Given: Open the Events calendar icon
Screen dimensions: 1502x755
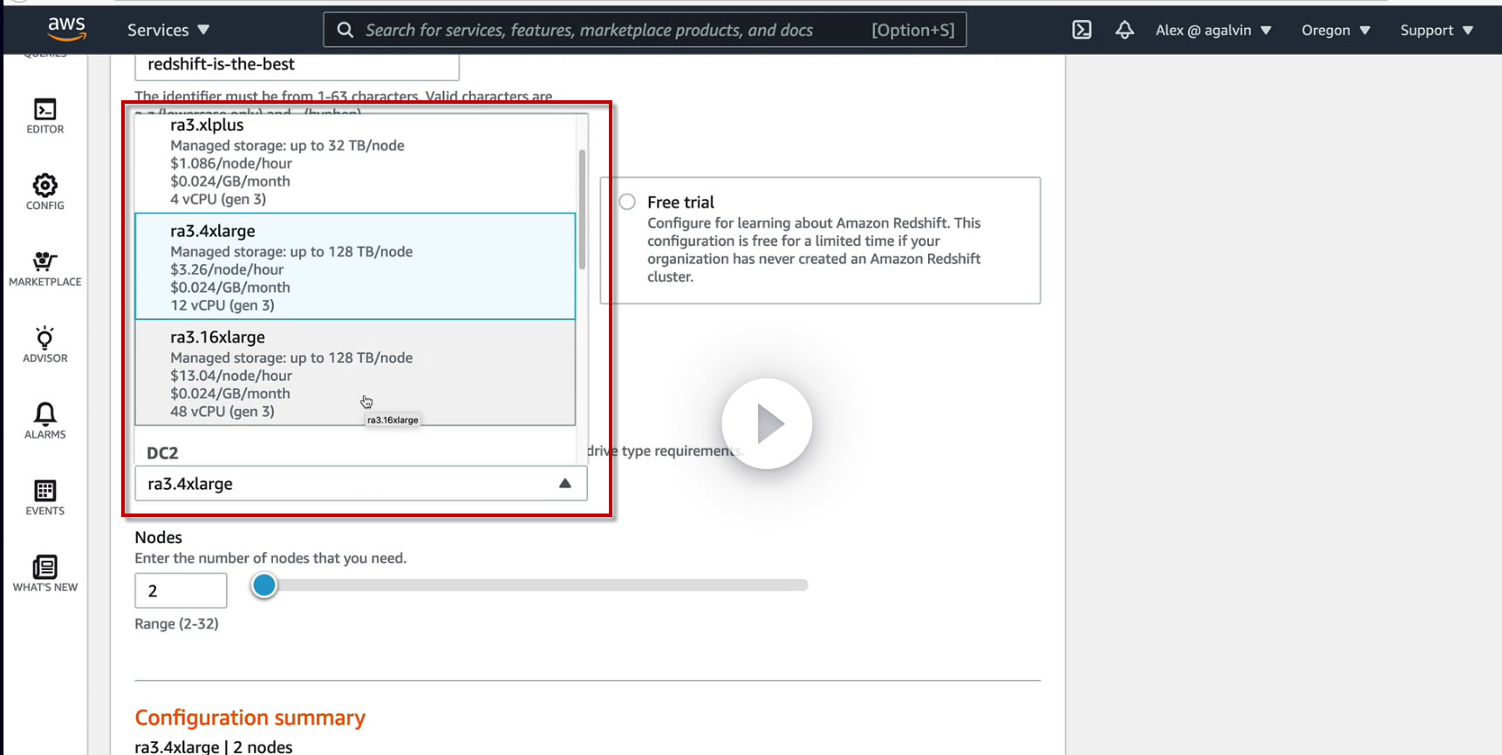Looking at the screenshot, I should (x=45, y=497).
